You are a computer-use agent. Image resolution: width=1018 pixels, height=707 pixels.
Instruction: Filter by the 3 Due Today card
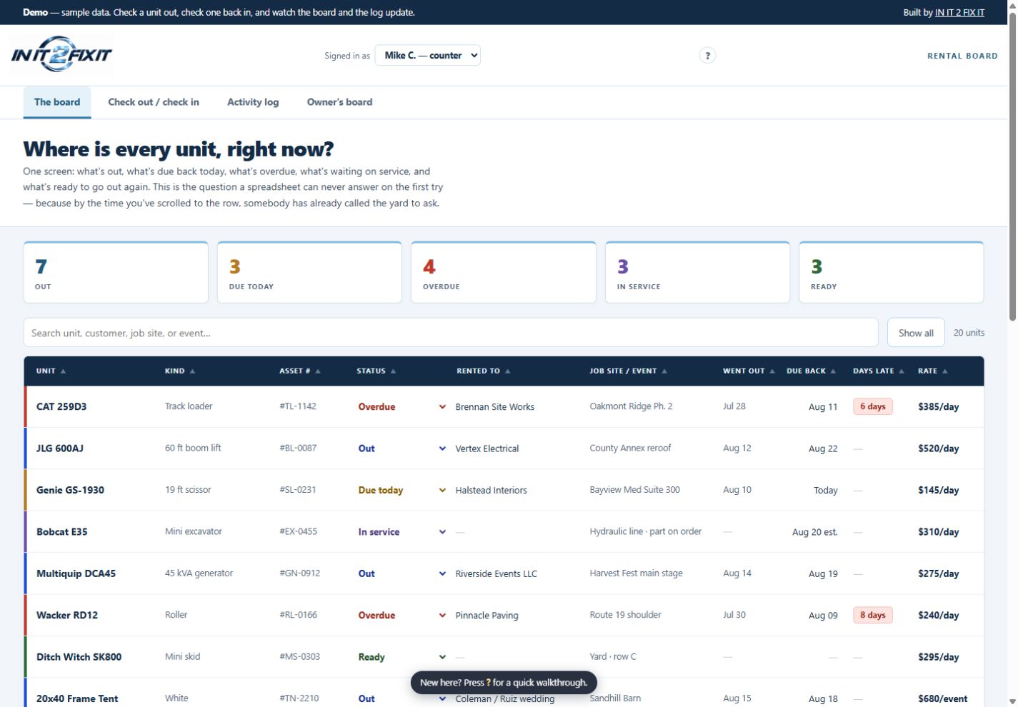click(309, 273)
